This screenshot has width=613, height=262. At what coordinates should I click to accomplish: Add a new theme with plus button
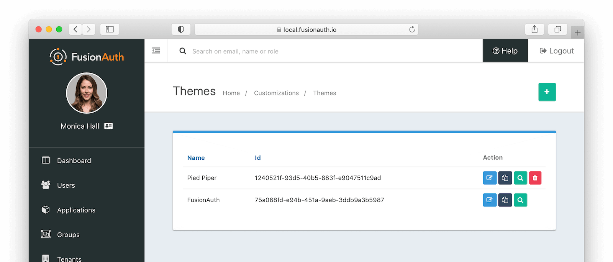point(547,92)
